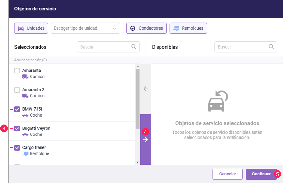Click the selected list scrollbar thumb
Image resolution: width=283 pixels, height=183 pixels.
pyautogui.click(x=137, y=98)
